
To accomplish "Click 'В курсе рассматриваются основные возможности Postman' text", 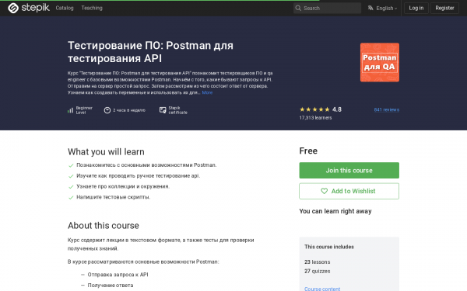I will click(x=143, y=262).
